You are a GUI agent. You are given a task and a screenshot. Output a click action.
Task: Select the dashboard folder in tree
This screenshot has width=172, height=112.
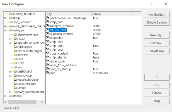coord(24,71)
